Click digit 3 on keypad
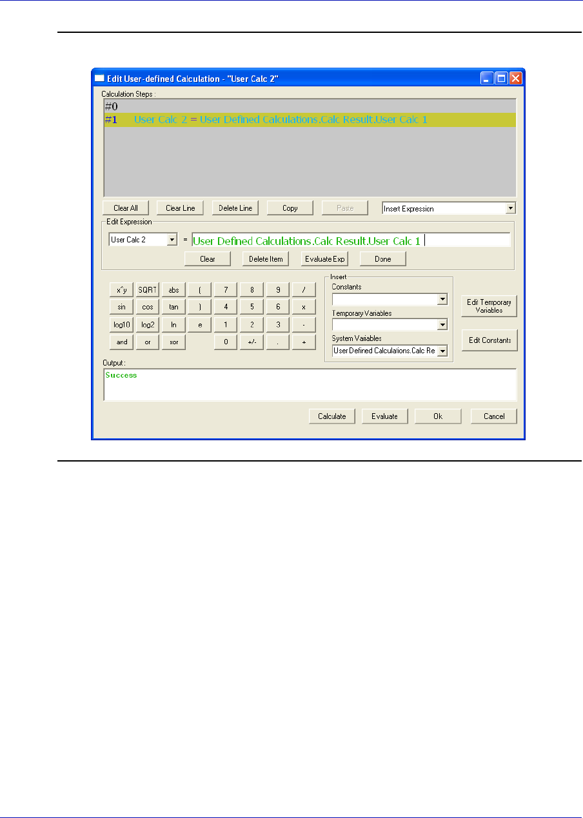This screenshot has width=583, height=818. (278, 325)
